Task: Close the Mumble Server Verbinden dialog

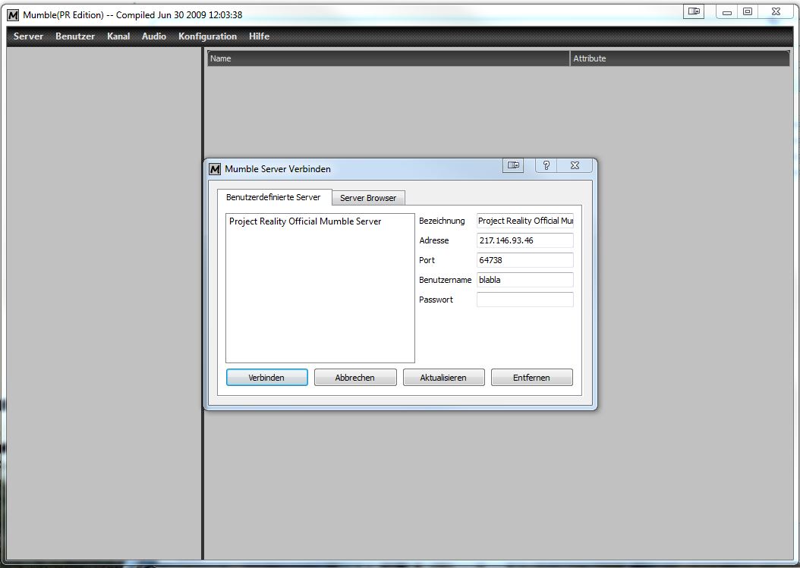Action: 575,165
